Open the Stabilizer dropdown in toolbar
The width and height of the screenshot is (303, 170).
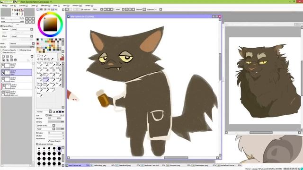click(x=160, y=9)
